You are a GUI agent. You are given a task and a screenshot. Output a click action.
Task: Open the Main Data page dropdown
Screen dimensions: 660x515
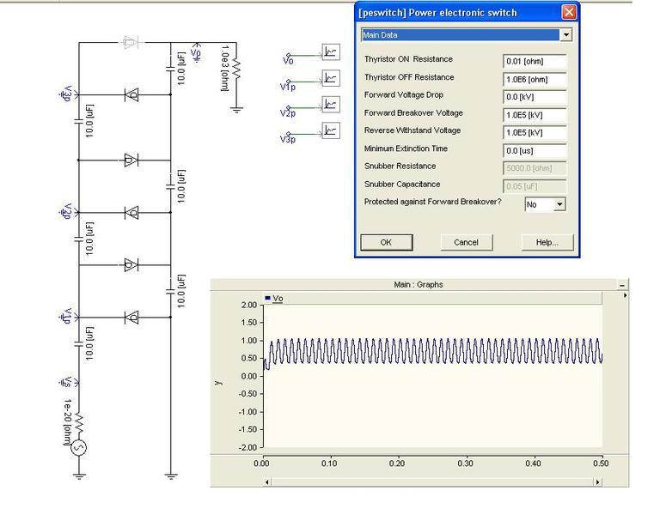[565, 35]
